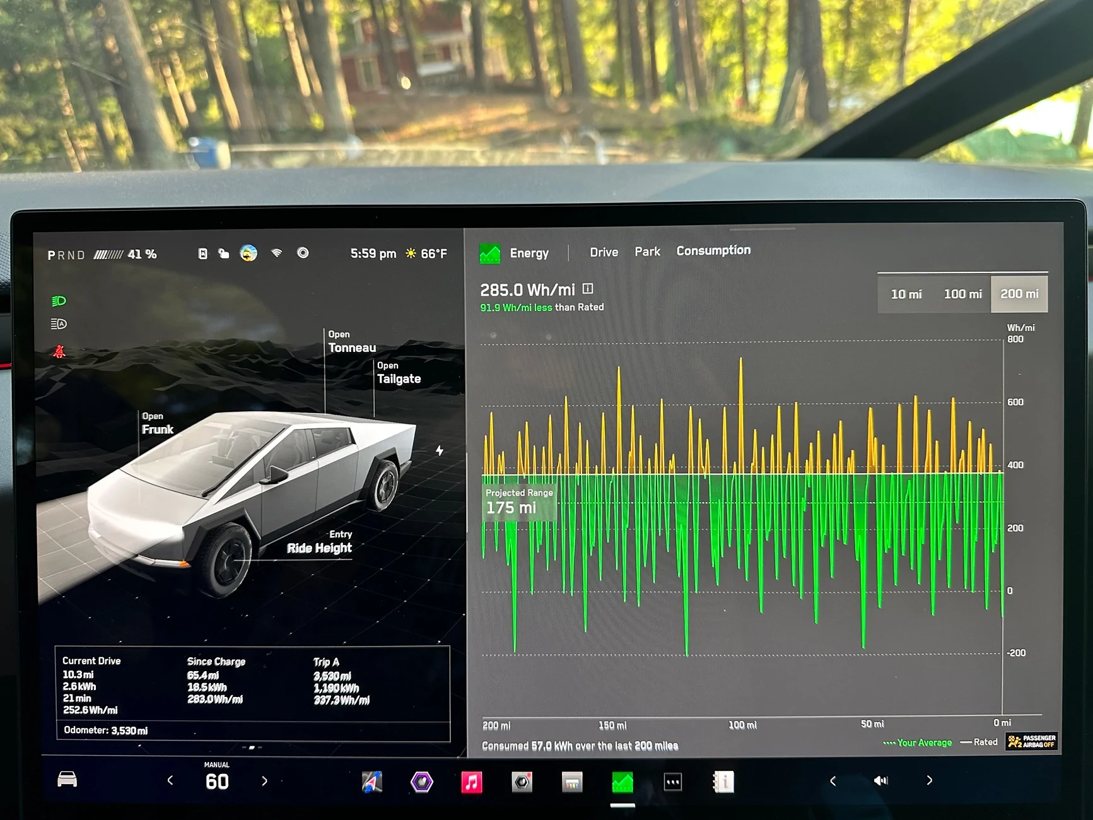This screenshot has width=1093, height=820.
Task: Tap the info icon beside 285.0 Wh/mi
Action: [x=588, y=289]
